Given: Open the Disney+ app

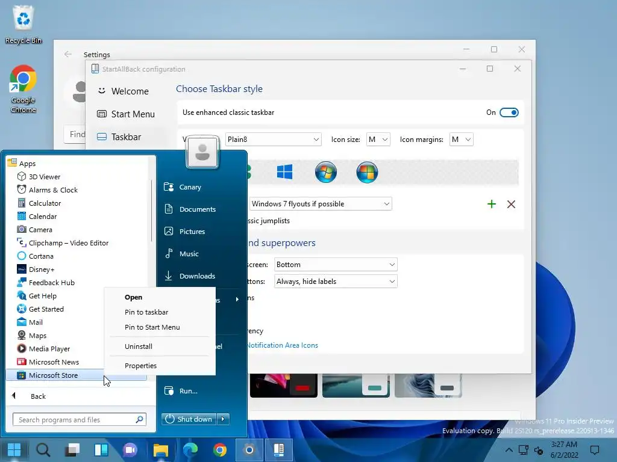Looking at the screenshot, I should [36, 269].
